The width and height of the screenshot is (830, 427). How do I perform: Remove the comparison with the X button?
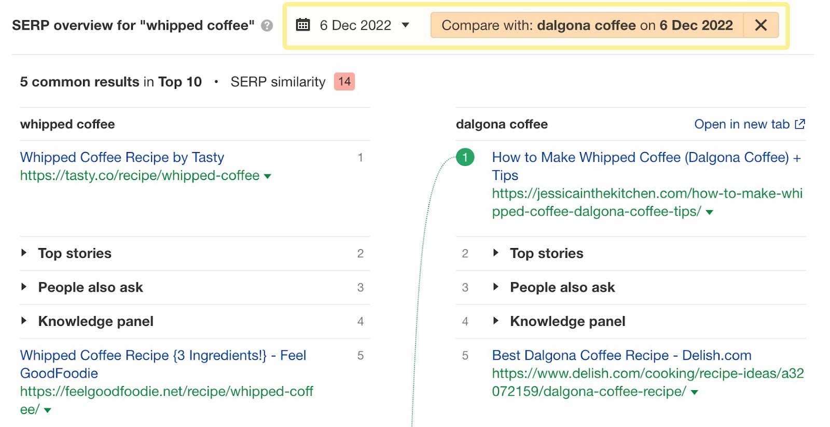pos(761,25)
